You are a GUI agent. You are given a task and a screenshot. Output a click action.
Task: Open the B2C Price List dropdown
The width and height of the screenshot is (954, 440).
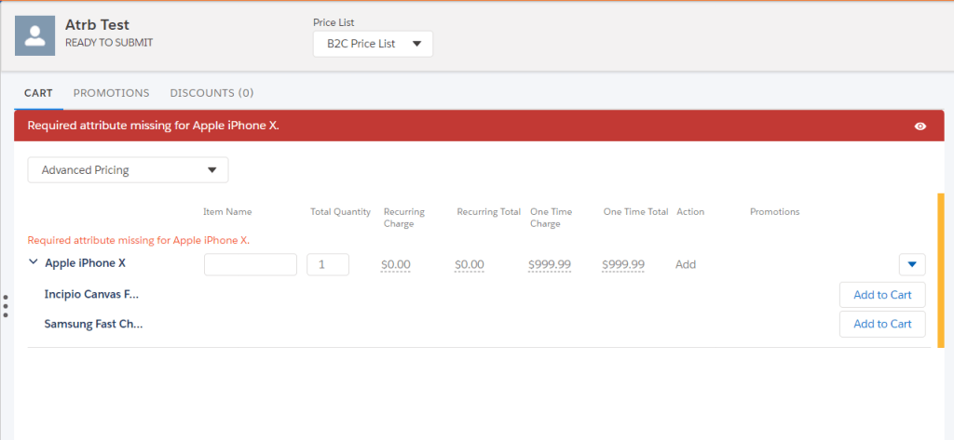click(x=373, y=44)
